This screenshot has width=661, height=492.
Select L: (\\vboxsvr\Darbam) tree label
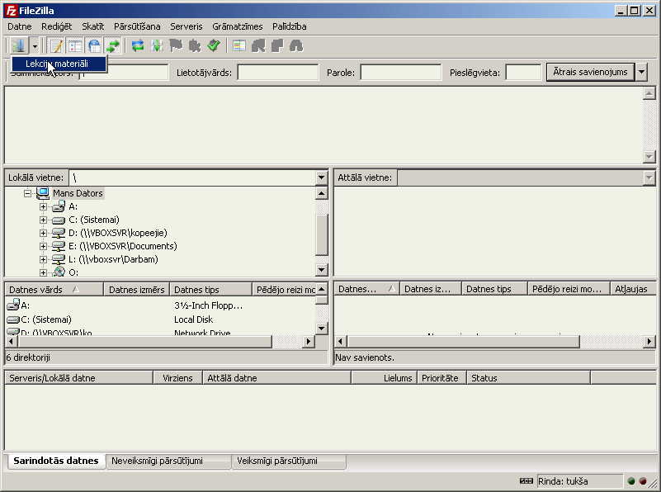(113, 259)
